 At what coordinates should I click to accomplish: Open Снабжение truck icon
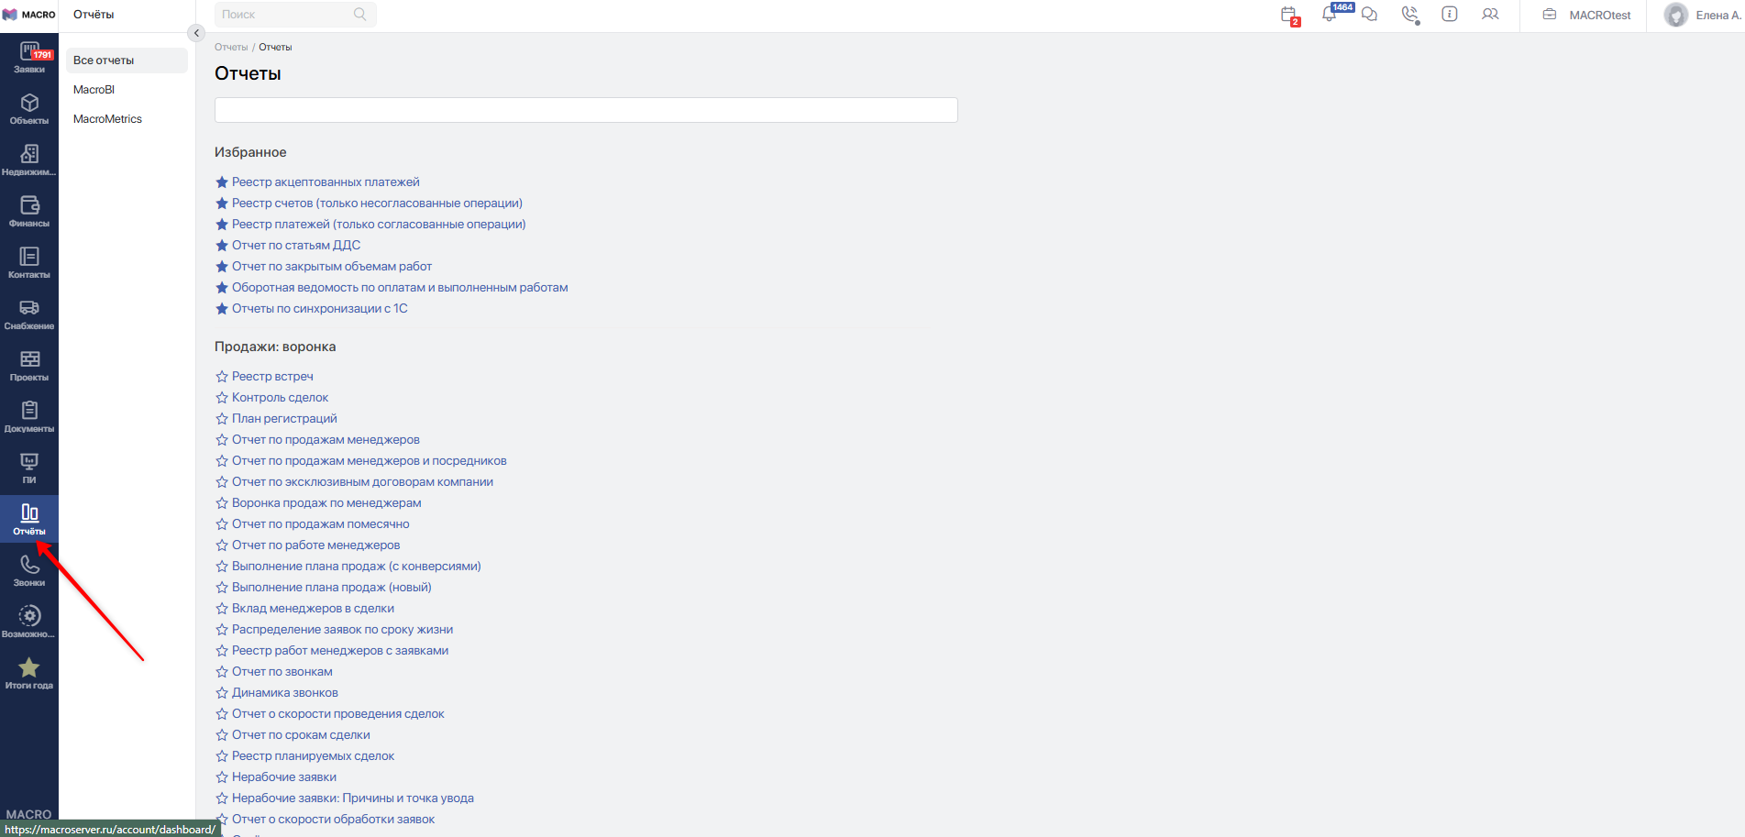click(x=29, y=314)
